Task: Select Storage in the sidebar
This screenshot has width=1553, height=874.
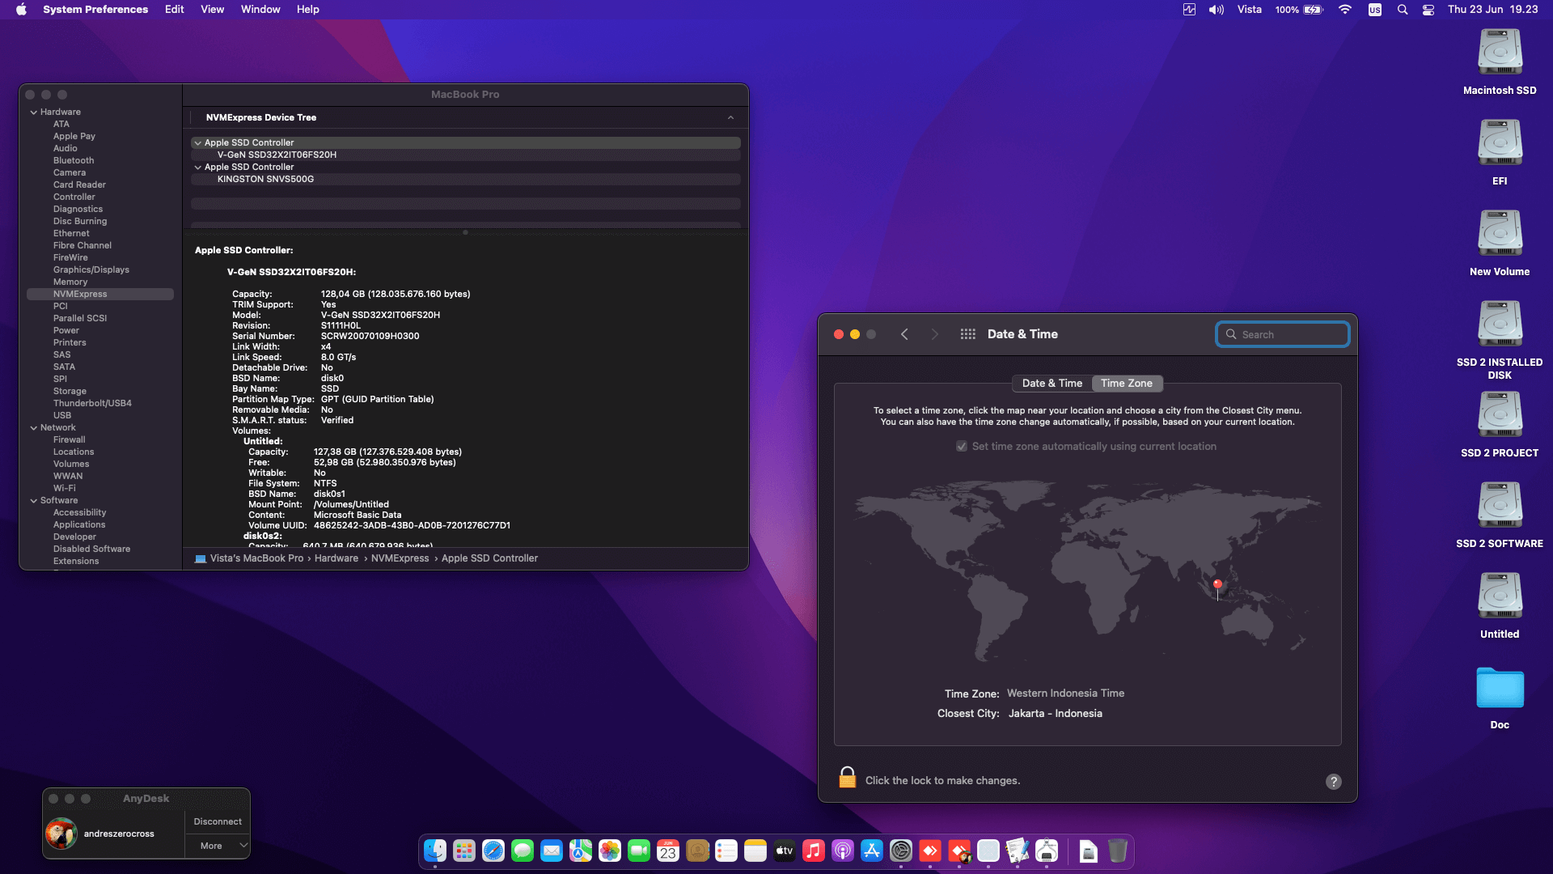Action: pos(70,392)
